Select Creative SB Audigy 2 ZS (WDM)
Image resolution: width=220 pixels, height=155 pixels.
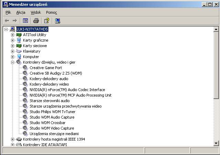56,73
